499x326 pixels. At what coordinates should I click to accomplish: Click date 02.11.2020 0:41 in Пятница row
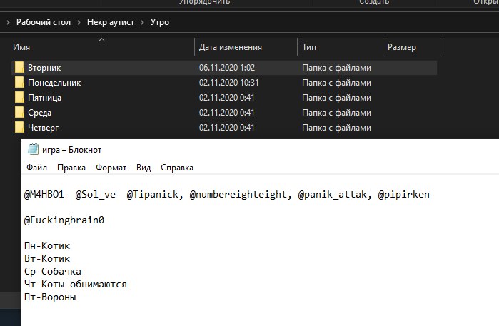point(227,98)
